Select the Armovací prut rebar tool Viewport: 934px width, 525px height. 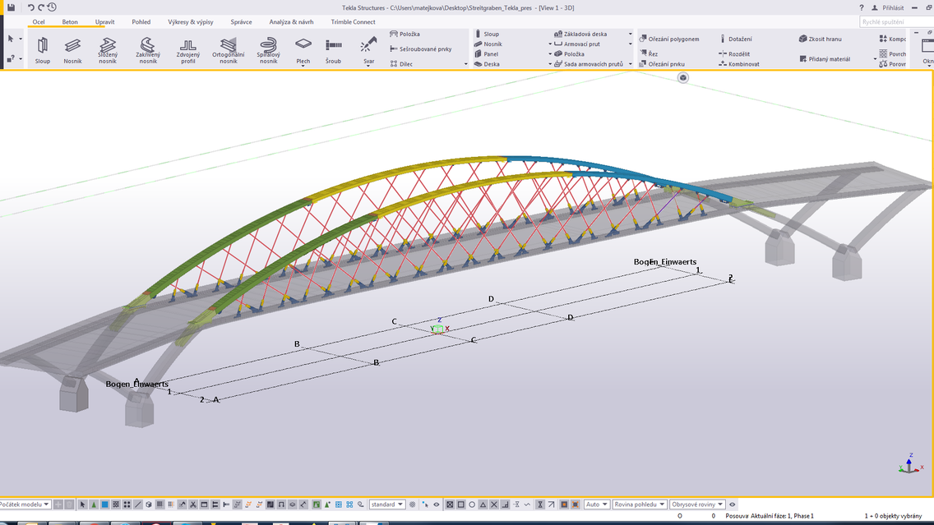click(x=576, y=44)
